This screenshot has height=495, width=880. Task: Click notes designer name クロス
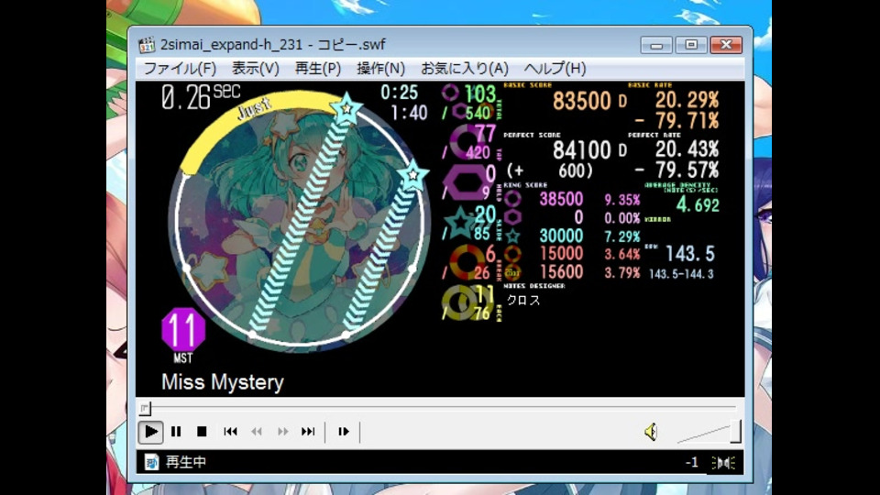(523, 301)
